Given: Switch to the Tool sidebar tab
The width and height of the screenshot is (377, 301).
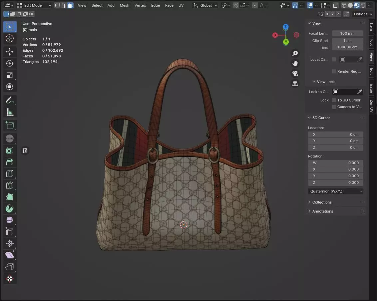Looking at the screenshot, I should click(372, 42).
